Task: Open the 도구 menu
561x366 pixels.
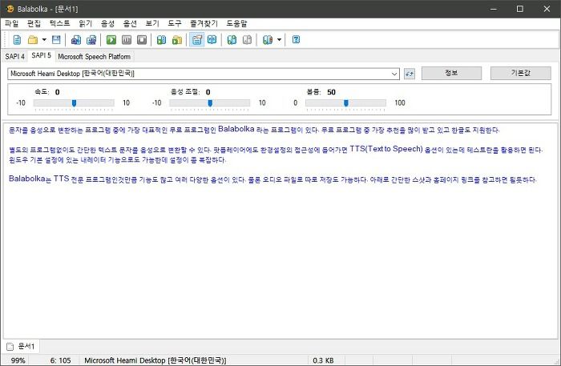Action: 175,23
